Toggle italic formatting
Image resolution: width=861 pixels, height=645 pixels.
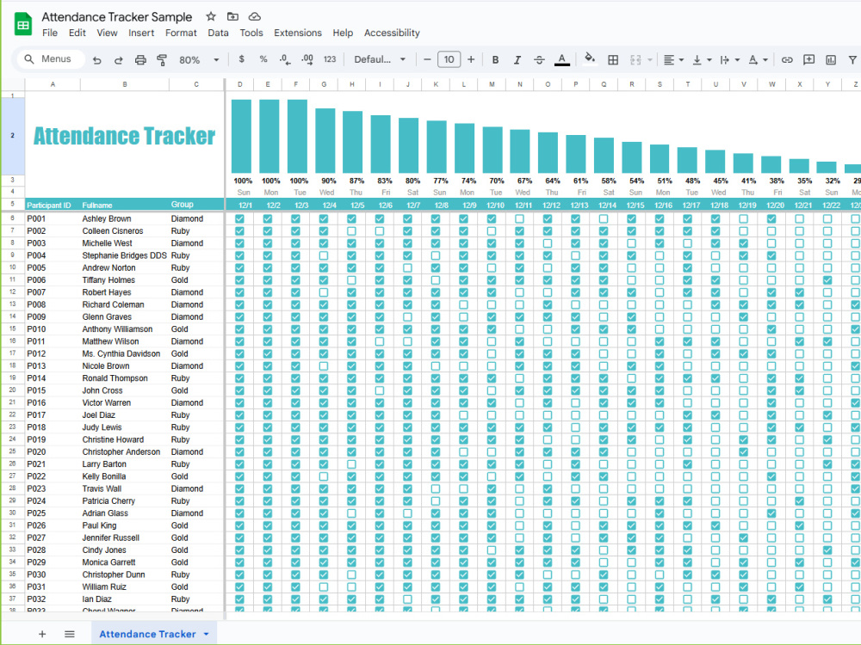point(517,60)
